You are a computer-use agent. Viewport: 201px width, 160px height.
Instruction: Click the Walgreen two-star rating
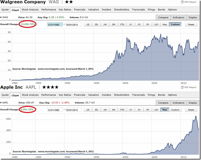pos(69,2)
